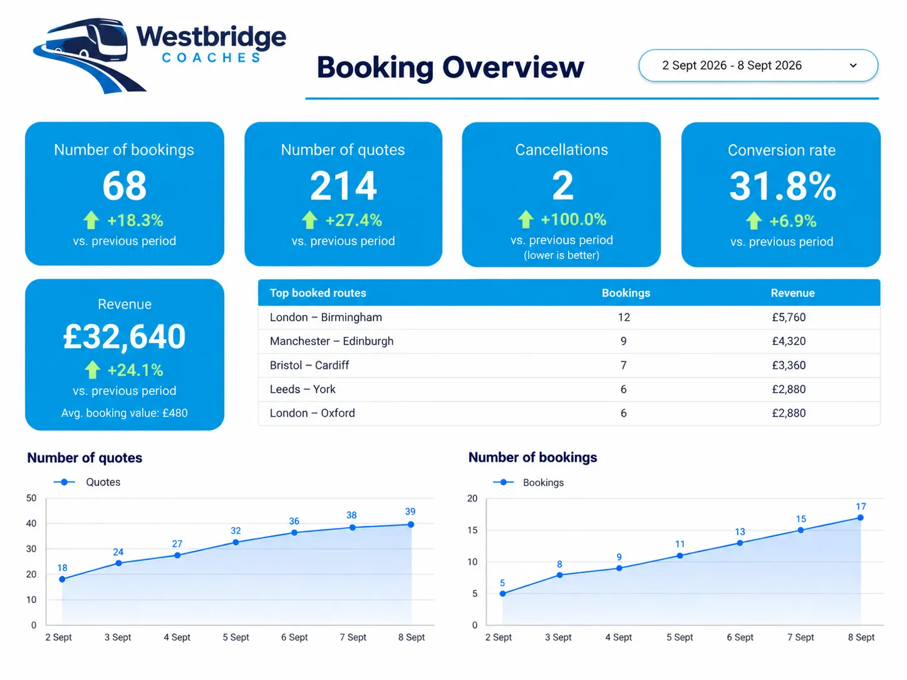Click the green arrow beside +27.4%

point(309,220)
